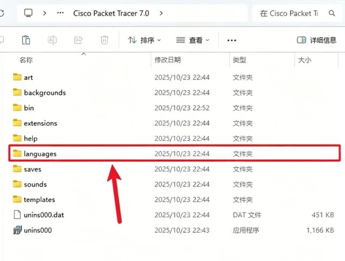Viewport: 345px width, 261px height.
Task: Sort by the 类型 column header
Action: [239, 60]
